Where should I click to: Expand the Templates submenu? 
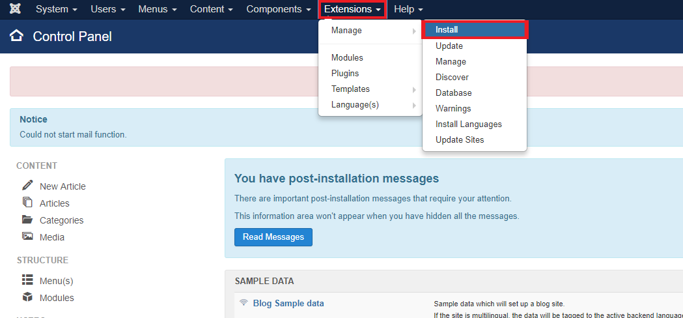(x=370, y=89)
